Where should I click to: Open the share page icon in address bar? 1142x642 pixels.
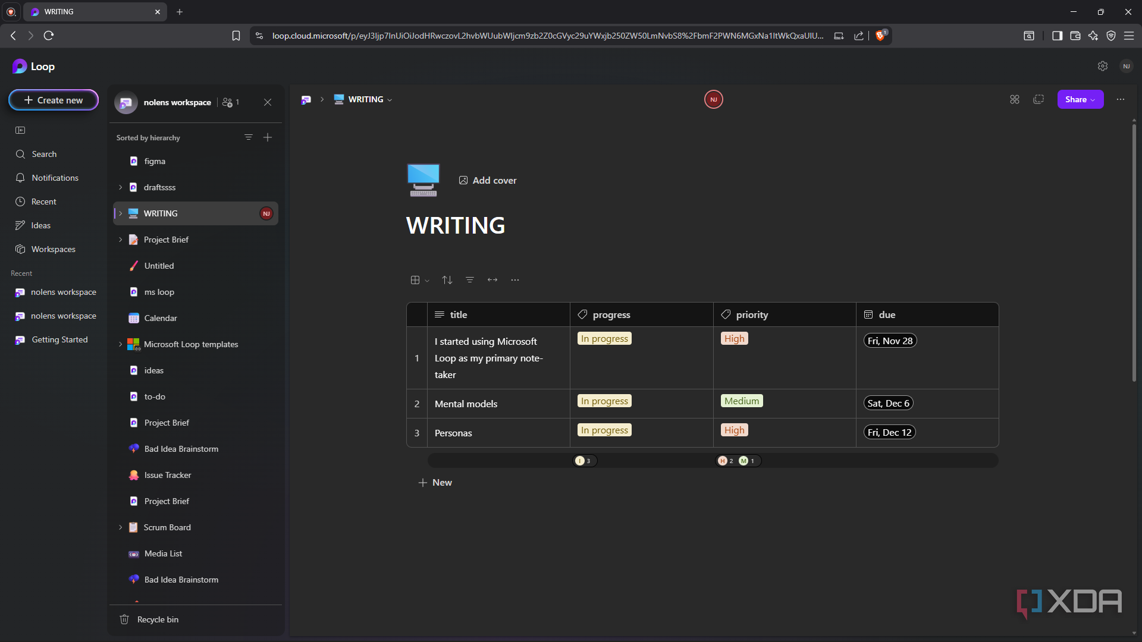859,36
